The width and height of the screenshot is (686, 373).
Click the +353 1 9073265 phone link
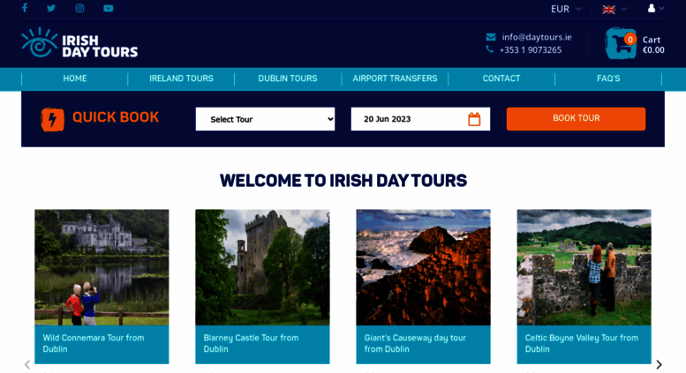tap(531, 49)
